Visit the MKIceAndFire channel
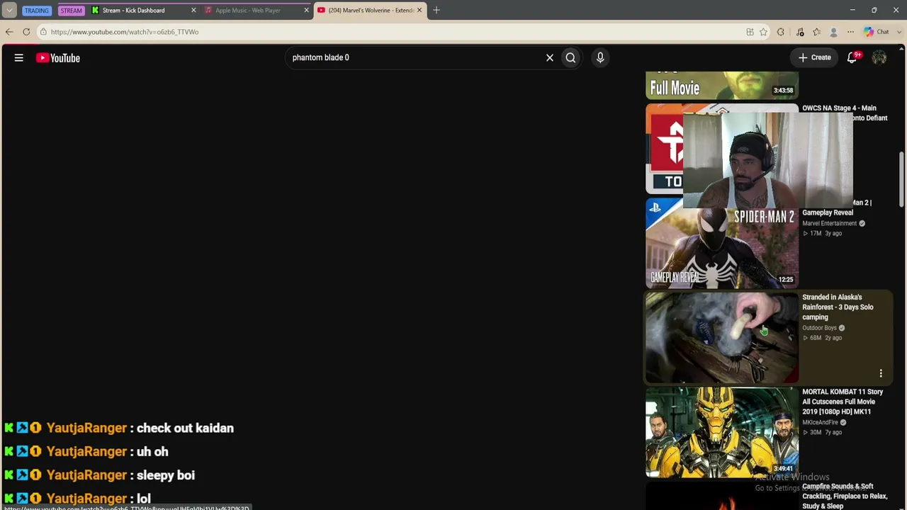Screen dimensions: 907x510 coord(822,422)
